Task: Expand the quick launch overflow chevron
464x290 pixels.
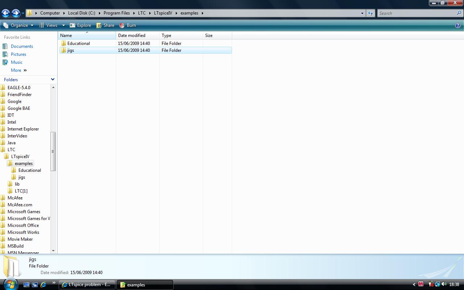Action: [54, 283]
